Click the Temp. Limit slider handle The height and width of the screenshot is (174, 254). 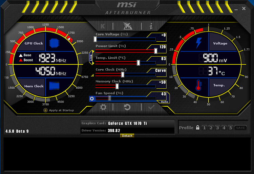(x=139, y=63)
